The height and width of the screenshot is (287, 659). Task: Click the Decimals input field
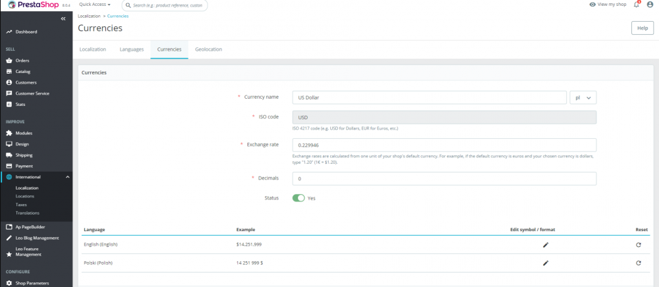[x=444, y=179]
